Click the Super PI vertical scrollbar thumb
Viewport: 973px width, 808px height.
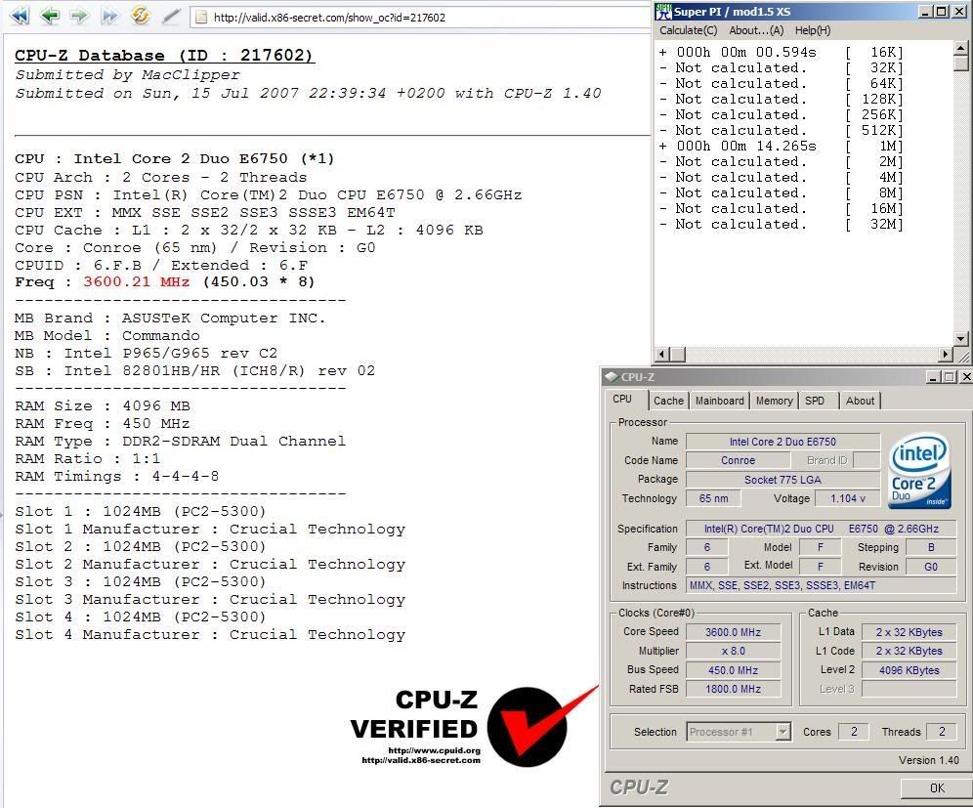[x=960, y=63]
